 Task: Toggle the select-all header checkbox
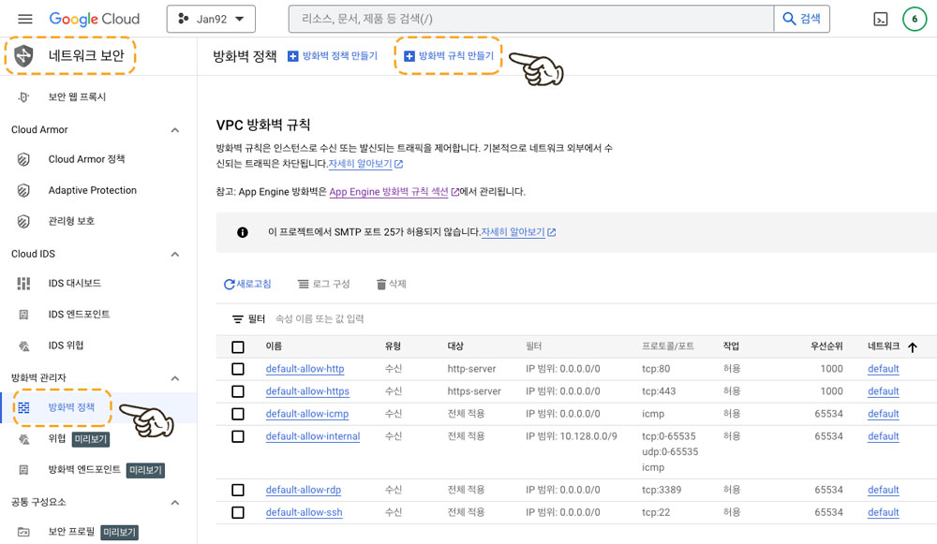pyautogui.click(x=238, y=347)
